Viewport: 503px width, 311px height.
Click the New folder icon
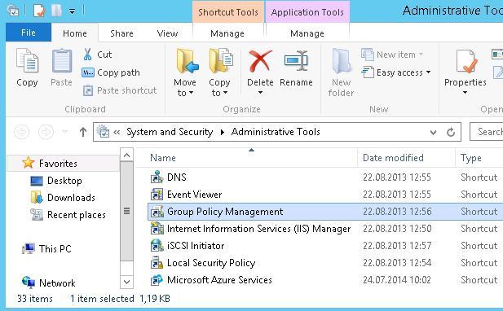(x=341, y=61)
